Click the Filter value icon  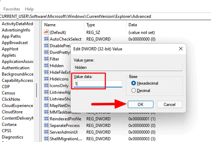46,59
